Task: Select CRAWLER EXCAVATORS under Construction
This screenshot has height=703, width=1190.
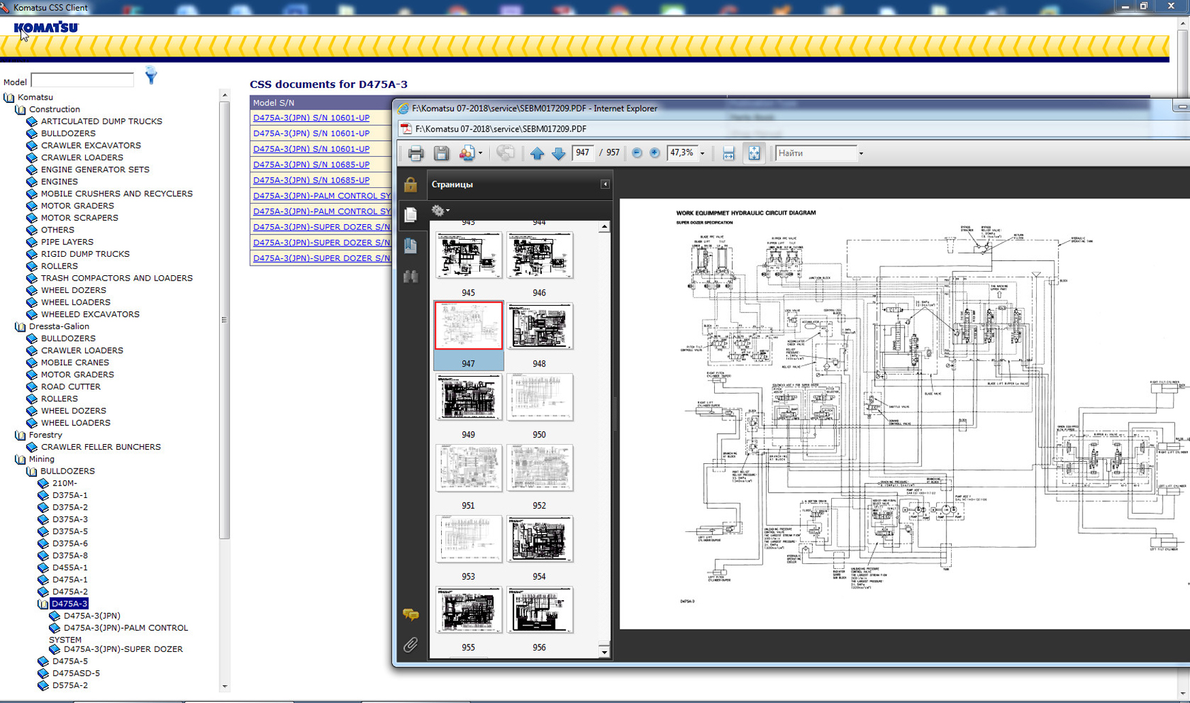Action: click(x=91, y=145)
